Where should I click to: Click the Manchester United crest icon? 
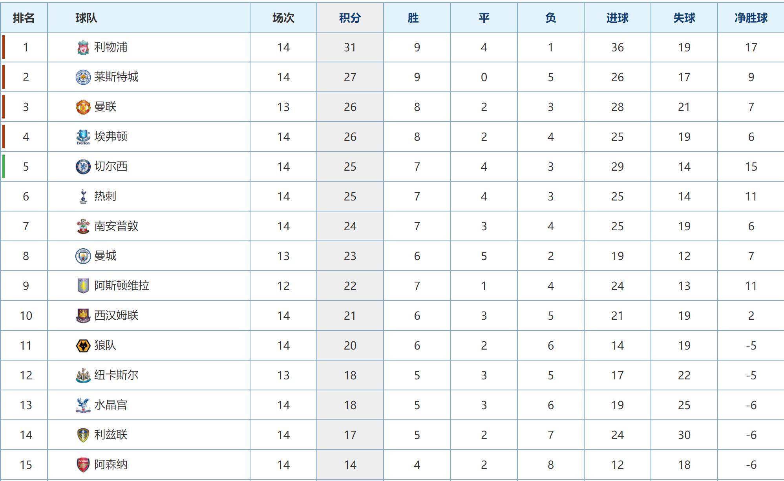coord(83,107)
